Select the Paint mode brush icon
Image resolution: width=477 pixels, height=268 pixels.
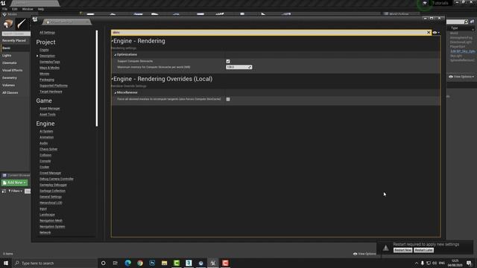click(22, 24)
